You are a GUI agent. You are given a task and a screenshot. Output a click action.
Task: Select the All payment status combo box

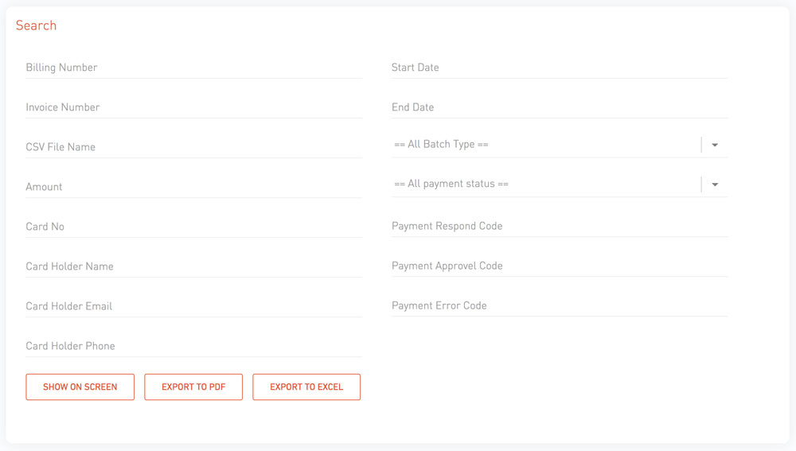(560, 185)
